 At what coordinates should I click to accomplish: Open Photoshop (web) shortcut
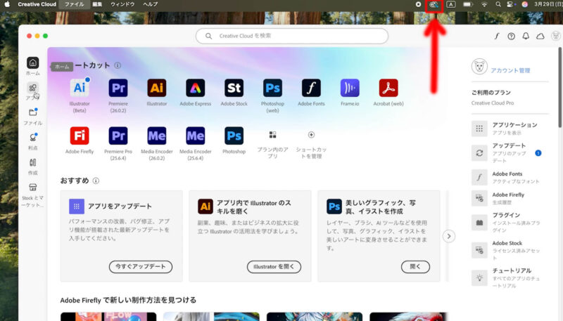pyautogui.click(x=272, y=88)
